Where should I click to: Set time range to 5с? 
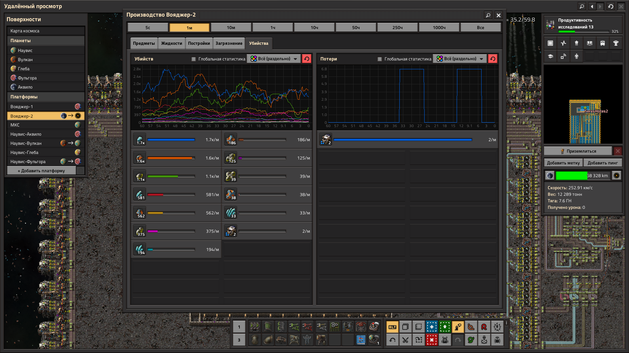148,27
